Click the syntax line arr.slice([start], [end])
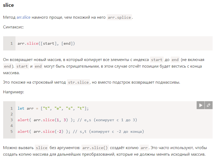This screenshot has width=216, height=163. coord(46,43)
